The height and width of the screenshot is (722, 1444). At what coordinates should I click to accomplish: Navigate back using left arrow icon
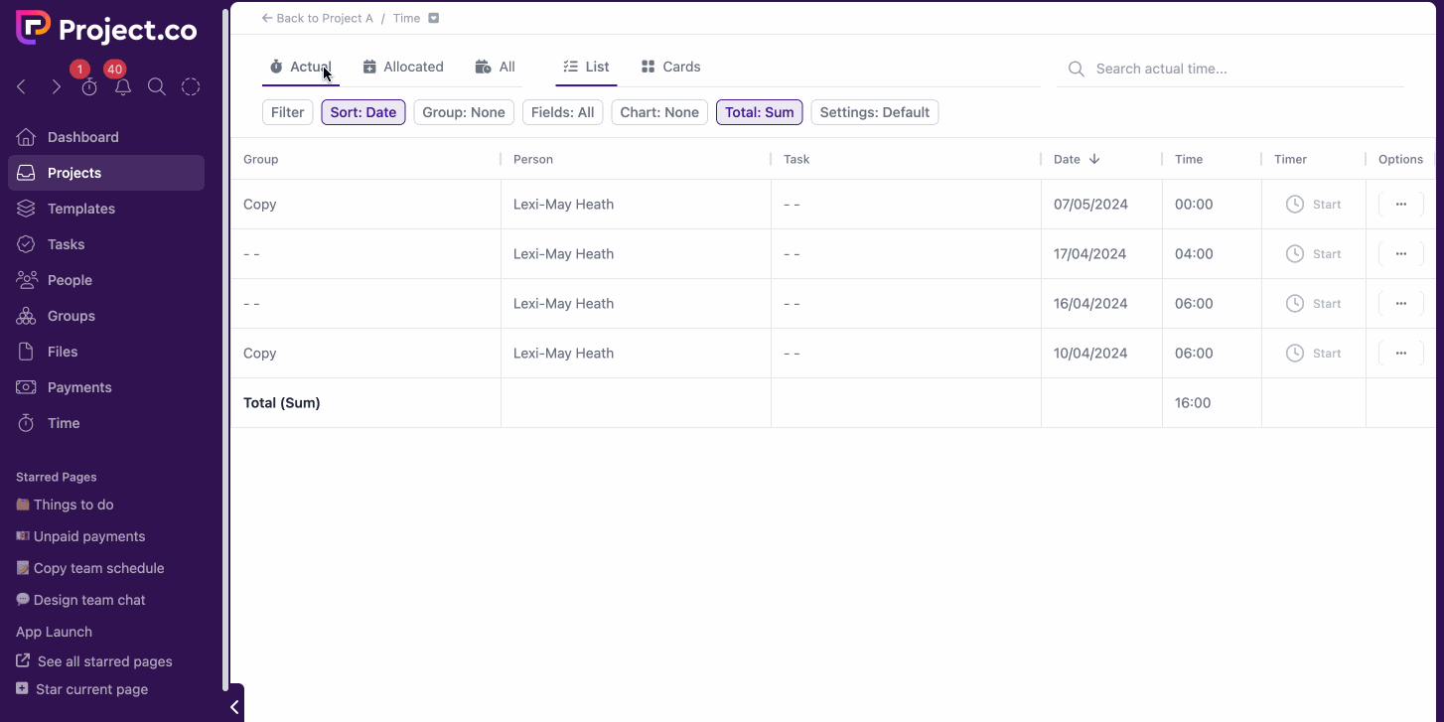coord(22,87)
